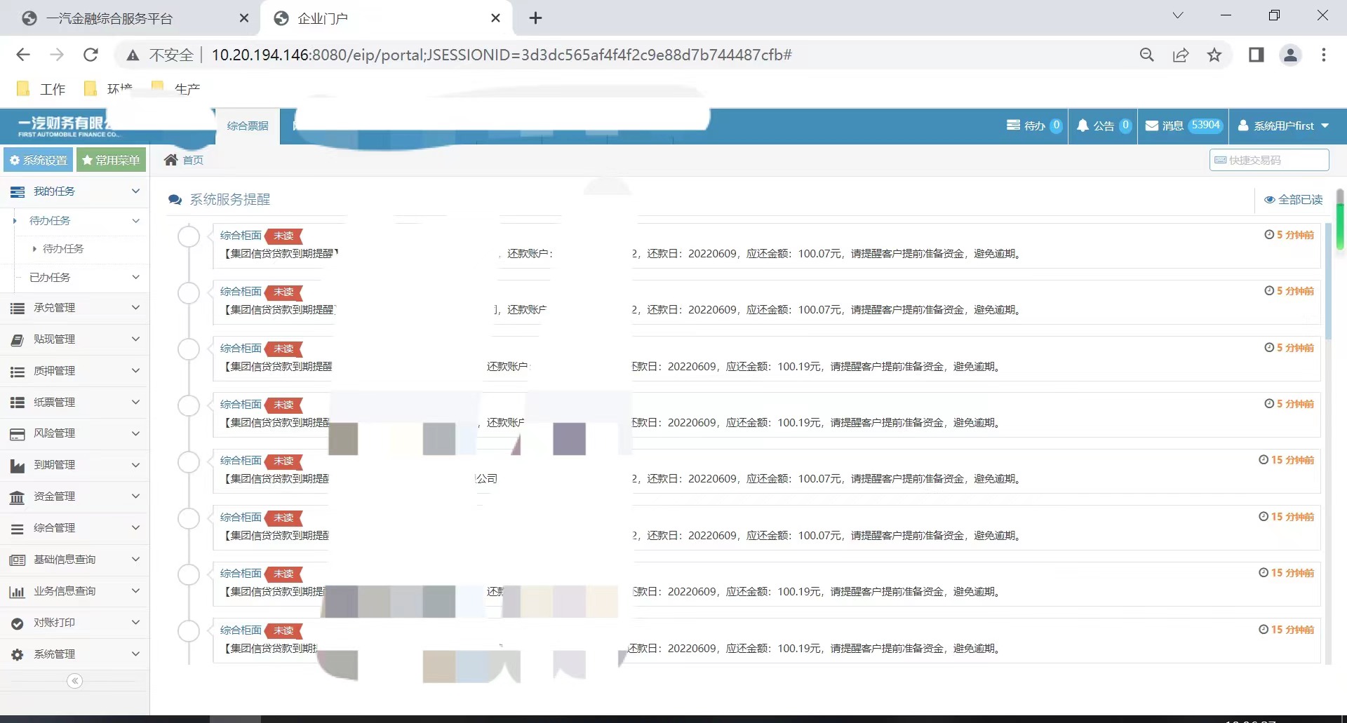
Task: Open the 基础信息查询 menu item
Action: coord(74,560)
